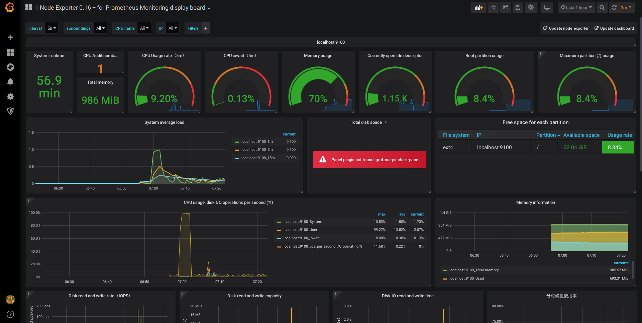Sort memory legend by current column
This screenshot has width=642, height=323.
[x=621, y=263]
